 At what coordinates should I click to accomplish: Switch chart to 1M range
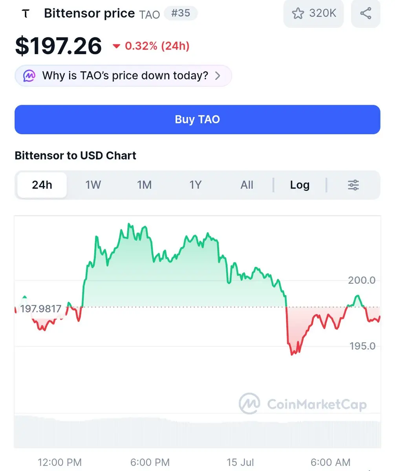(144, 185)
